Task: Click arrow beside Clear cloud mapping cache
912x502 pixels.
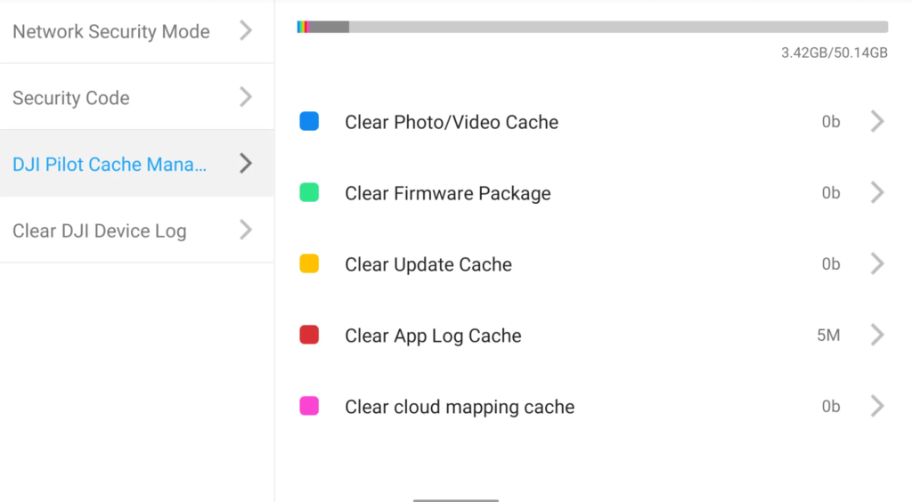Action: (877, 406)
